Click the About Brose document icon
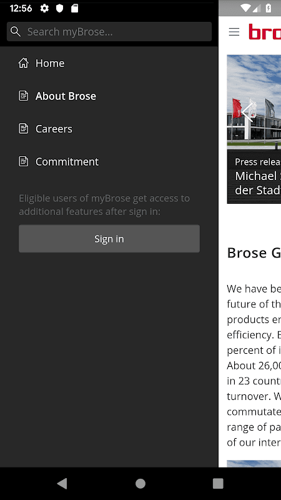 (24, 96)
